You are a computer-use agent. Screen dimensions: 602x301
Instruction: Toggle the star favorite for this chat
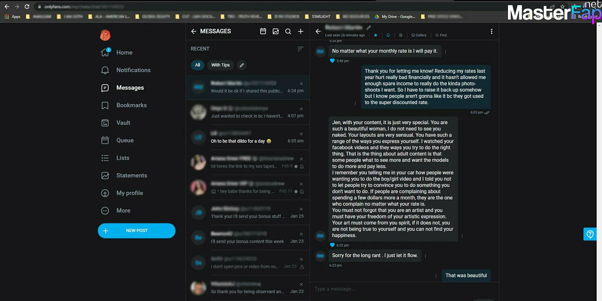376,35
